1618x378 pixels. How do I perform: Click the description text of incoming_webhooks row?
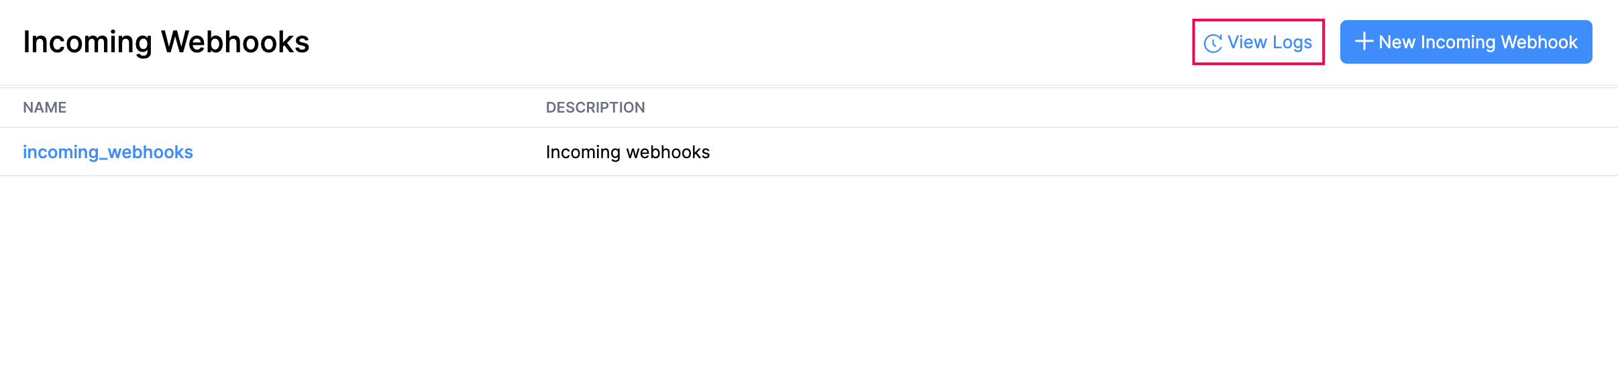pyautogui.click(x=627, y=152)
